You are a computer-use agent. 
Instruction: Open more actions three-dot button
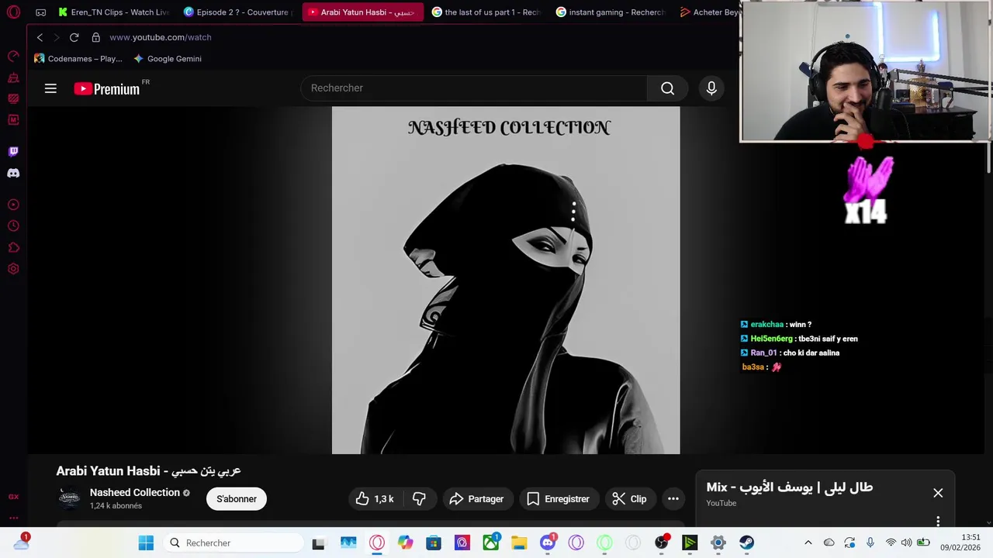[673, 499]
